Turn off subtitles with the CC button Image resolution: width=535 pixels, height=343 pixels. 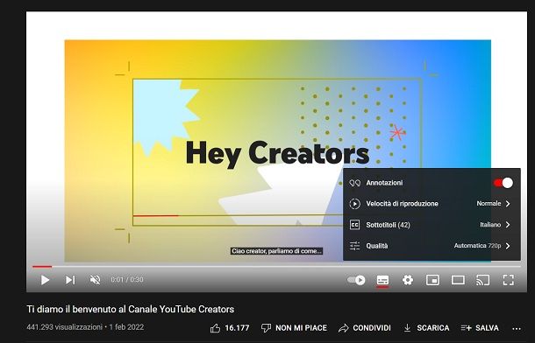pos(382,280)
